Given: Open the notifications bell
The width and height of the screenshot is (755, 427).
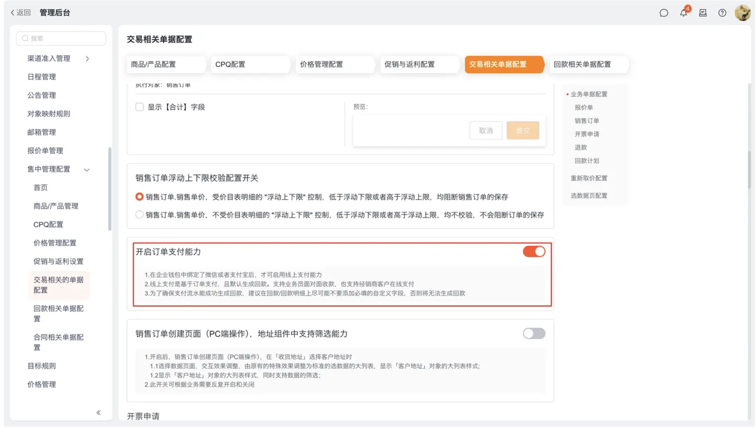Looking at the screenshot, I should [x=684, y=12].
